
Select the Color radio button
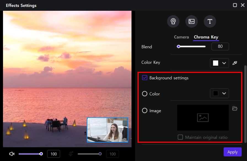click(x=145, y=94)
